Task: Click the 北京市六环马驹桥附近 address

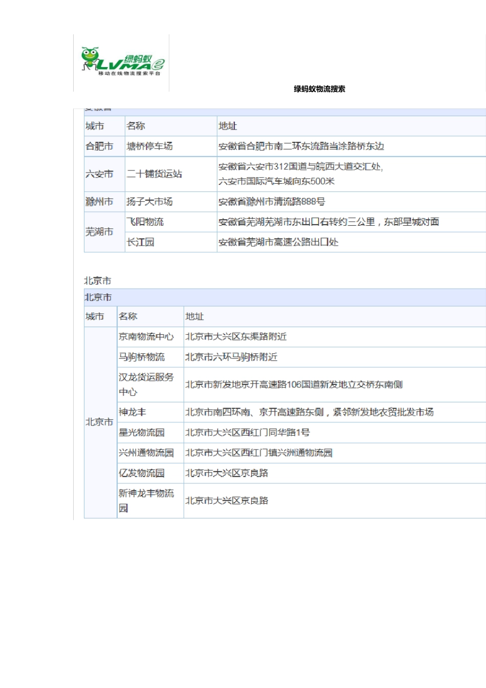Action: [x=231, y=357]
